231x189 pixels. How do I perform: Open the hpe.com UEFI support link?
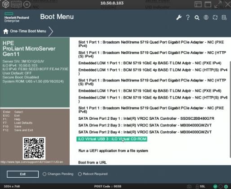pyautogui.click(x=31, y=162)
